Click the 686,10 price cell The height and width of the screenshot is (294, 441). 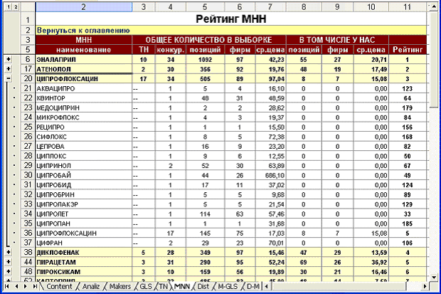coord(270,175)
